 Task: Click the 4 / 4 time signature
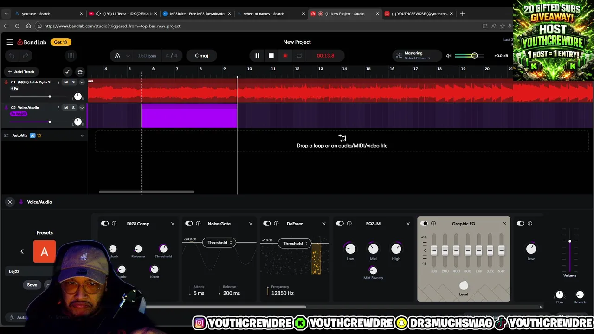click(x=172, y=56)
